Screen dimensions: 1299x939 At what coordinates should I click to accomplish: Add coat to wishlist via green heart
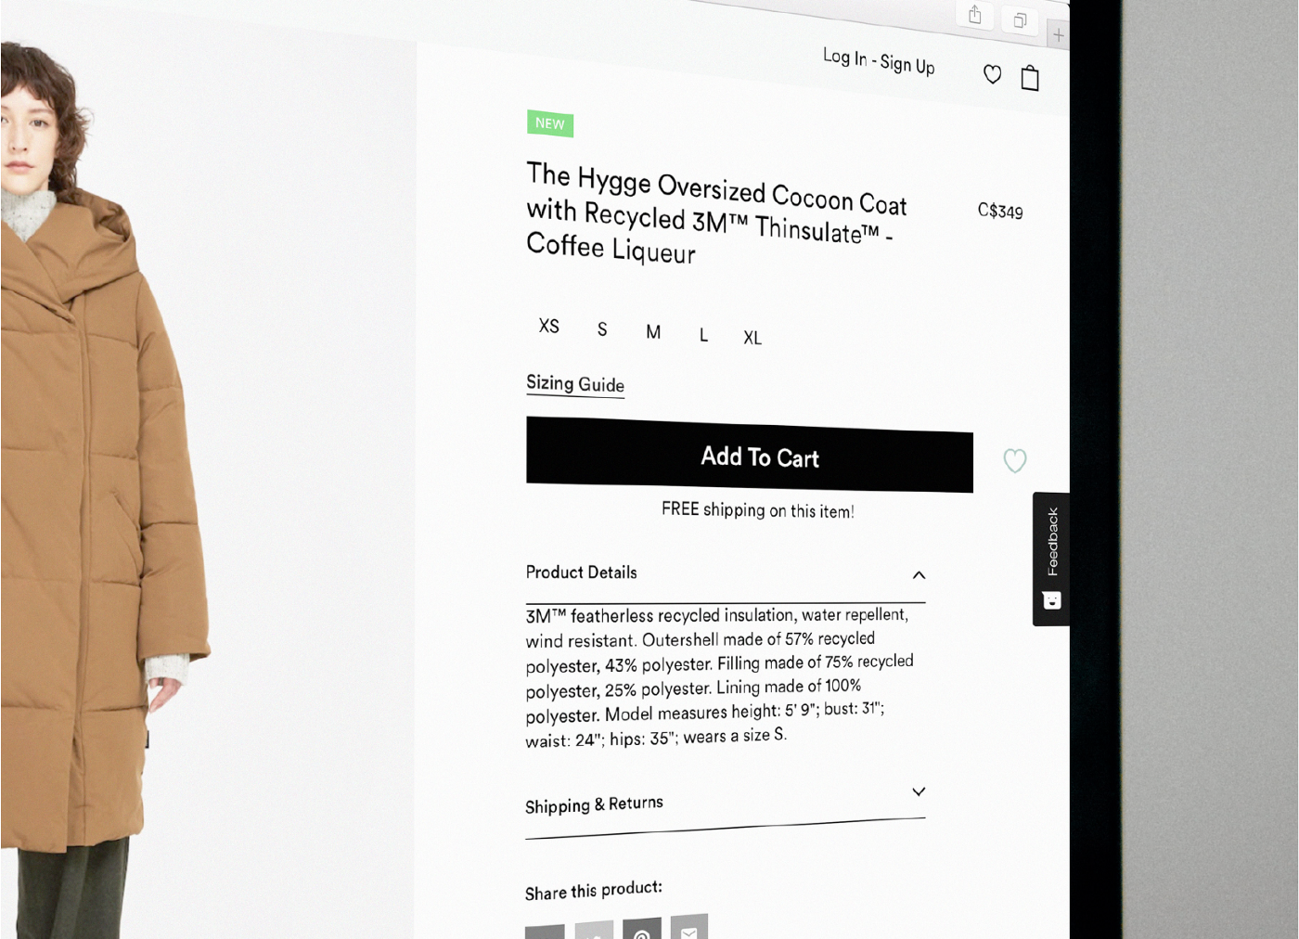click(1015, 460)
